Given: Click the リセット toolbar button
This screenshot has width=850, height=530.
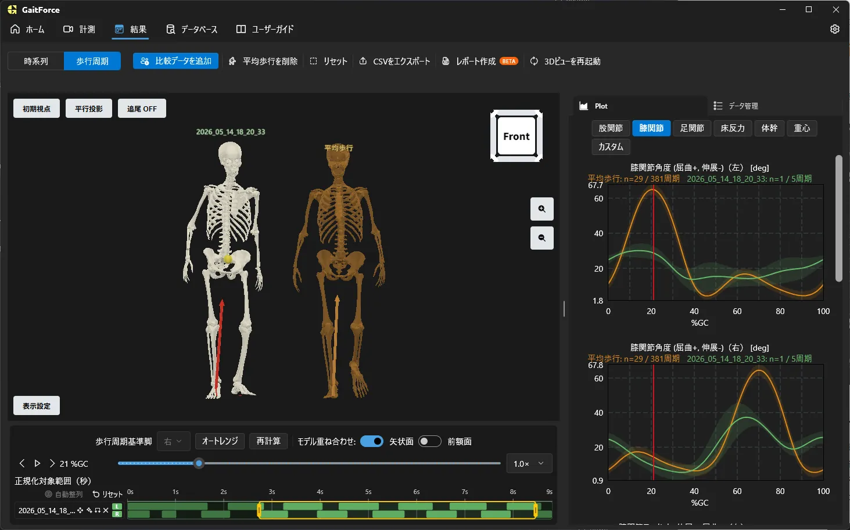Looking at the screenshot, I should pyautogui.click(x=328, y=61).
